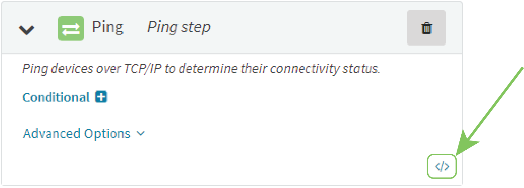This screenshot has width=524, height=188.
Task: Click the Ping step name to rename it
Action: click(x=179, y=27)
